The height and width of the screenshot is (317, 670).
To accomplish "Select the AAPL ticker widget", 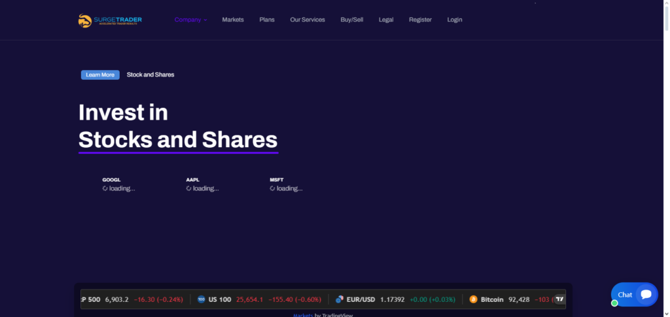I will (202, 184).
